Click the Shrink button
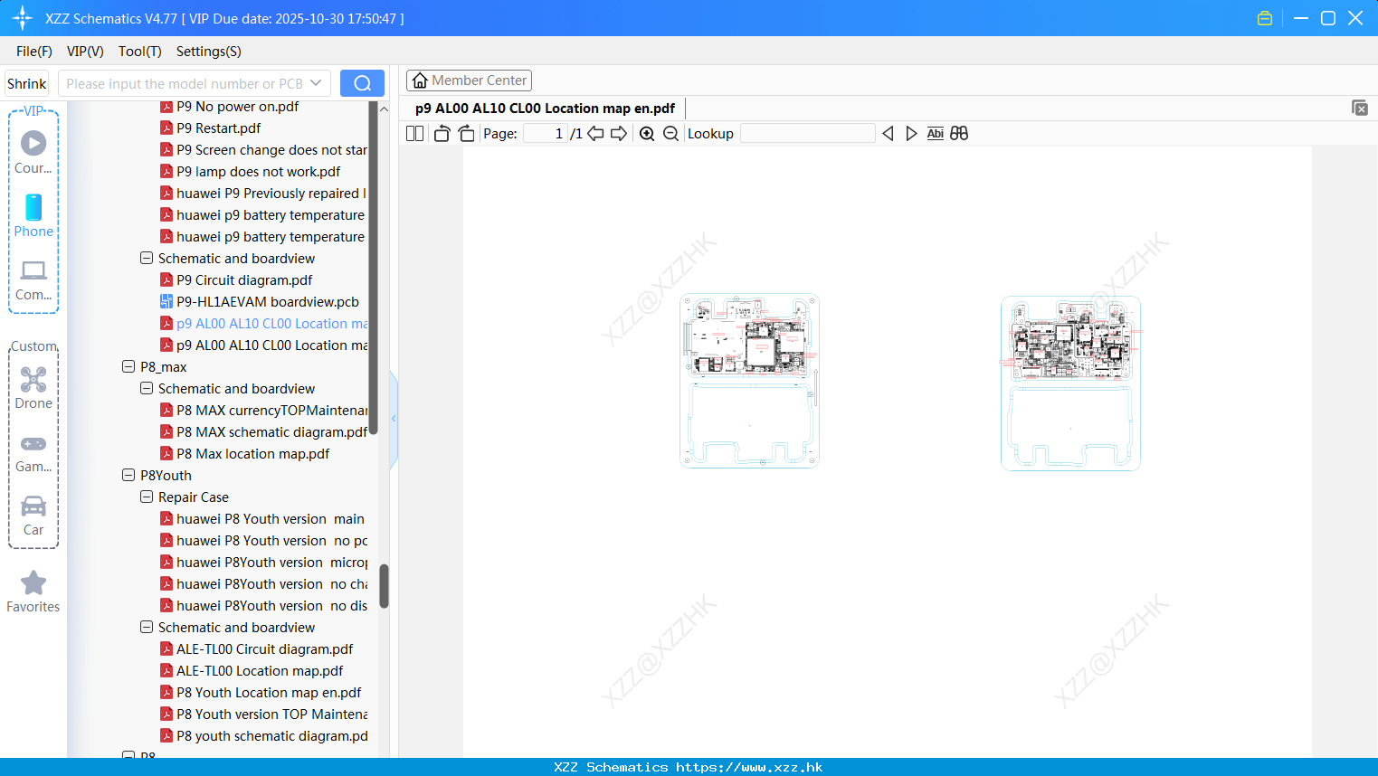This screenshot has height=776, width=1378. (27, 83)
